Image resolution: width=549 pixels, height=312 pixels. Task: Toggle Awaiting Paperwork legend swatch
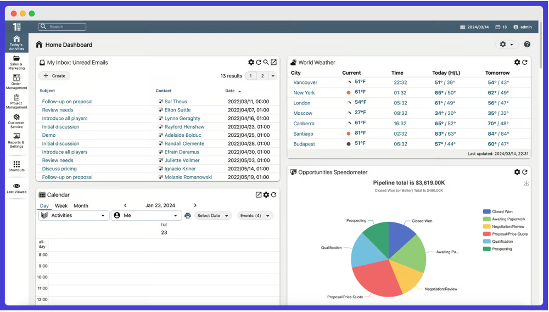tap(486, 219)
